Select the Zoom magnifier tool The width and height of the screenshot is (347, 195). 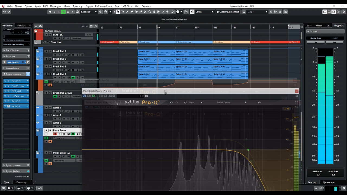pyautogui.click(x=150, y=12)
